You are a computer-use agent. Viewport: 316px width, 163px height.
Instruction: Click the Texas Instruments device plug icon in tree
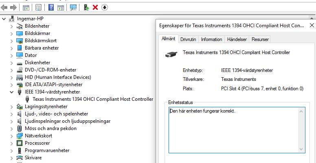point(27,99)
